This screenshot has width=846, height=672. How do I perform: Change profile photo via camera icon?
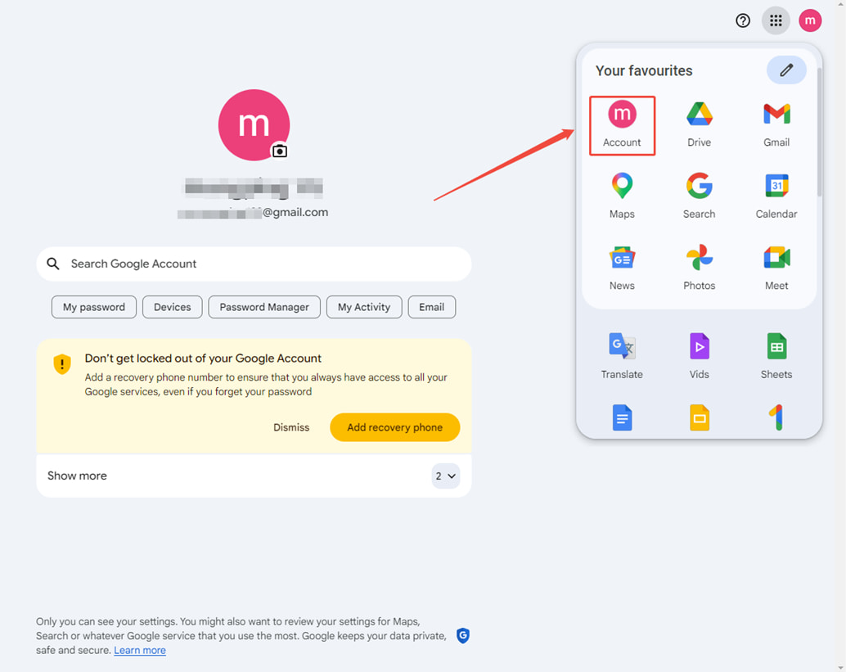pyautogui.click(x=280, y=151)
